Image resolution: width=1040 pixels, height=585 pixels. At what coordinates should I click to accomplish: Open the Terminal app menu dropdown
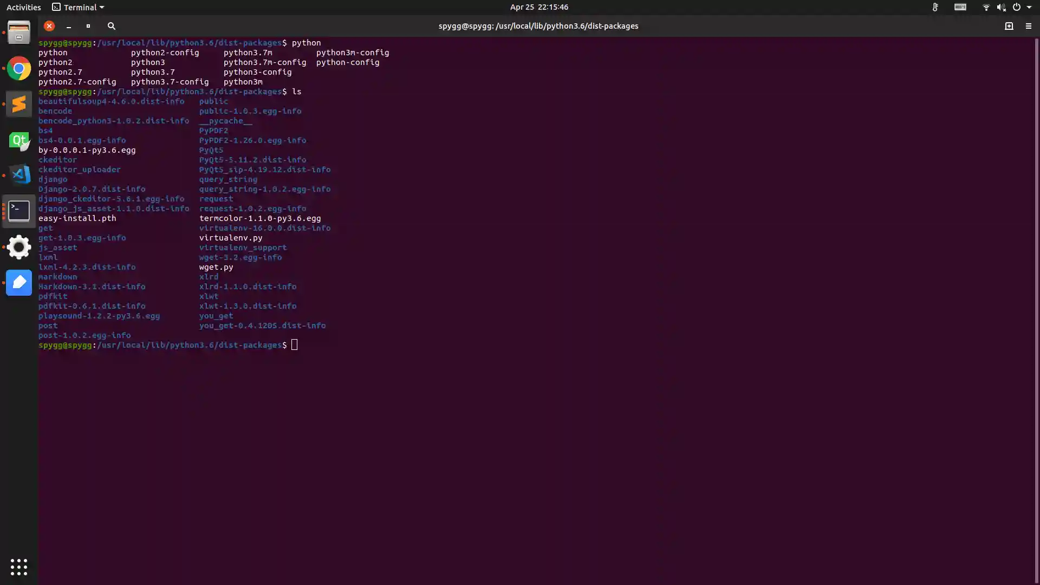78,7
